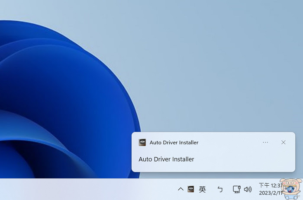
Task: Click the Auto Driver Installer icon in notification header
Action: (142, 143)
